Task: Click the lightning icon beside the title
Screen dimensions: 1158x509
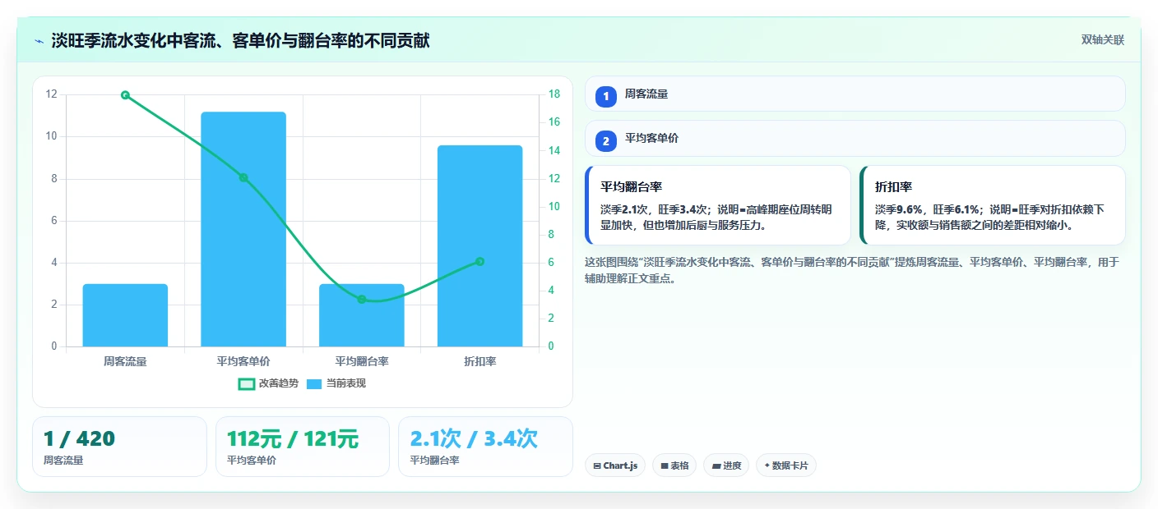Action: coord(39,41)
